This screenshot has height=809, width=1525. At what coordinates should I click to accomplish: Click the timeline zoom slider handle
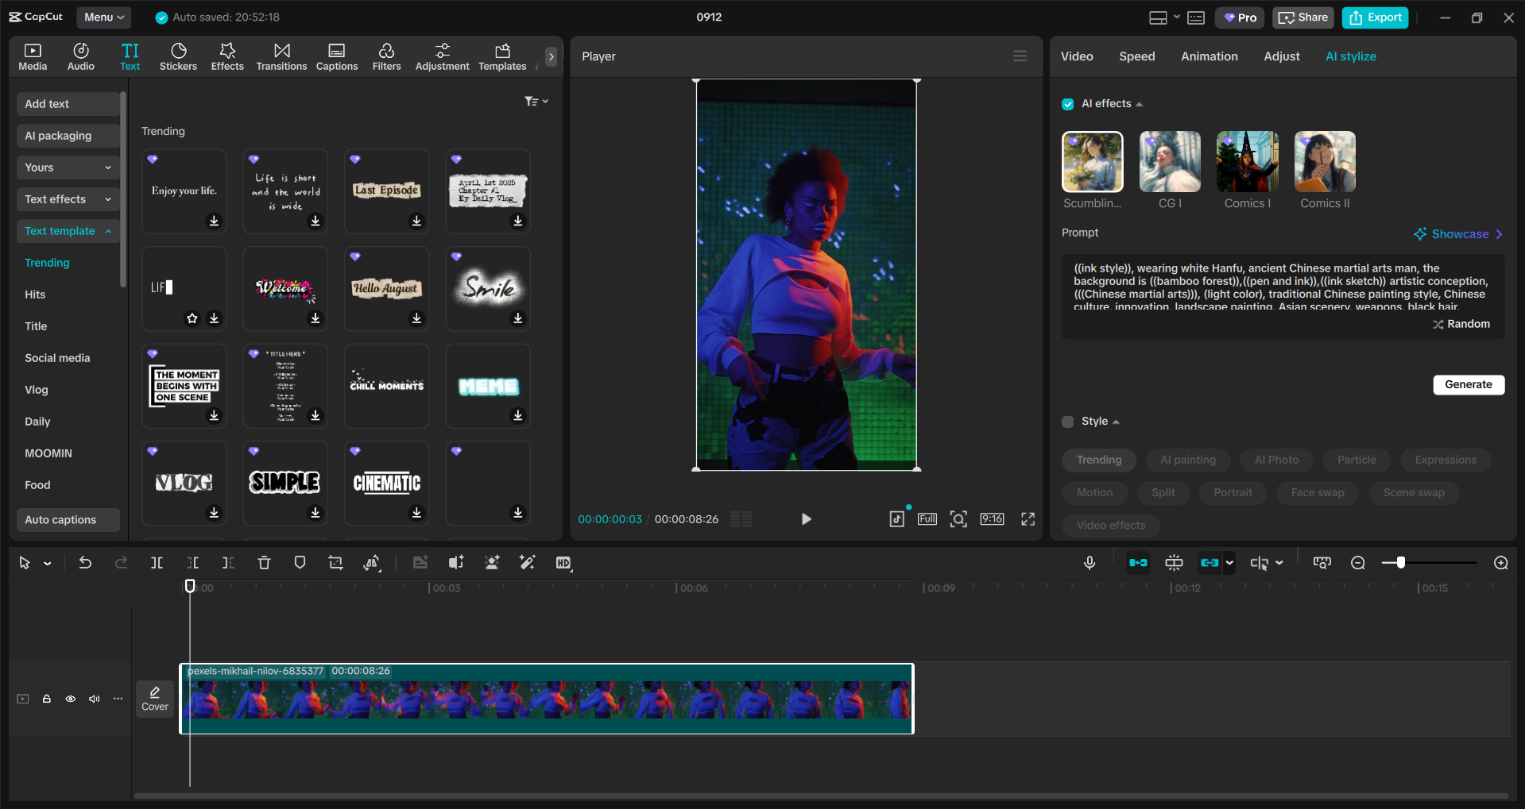pos(1400,563)
